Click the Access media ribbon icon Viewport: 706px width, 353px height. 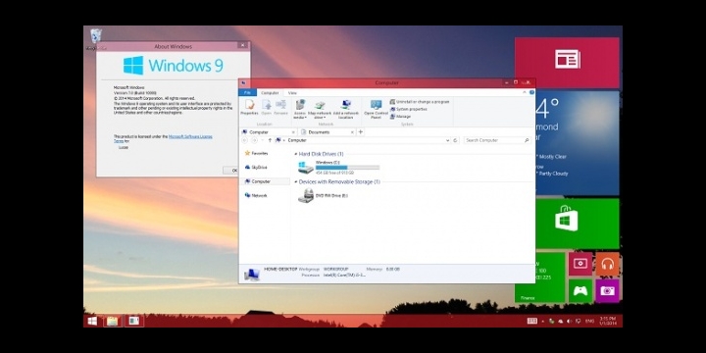pos(300,107)
